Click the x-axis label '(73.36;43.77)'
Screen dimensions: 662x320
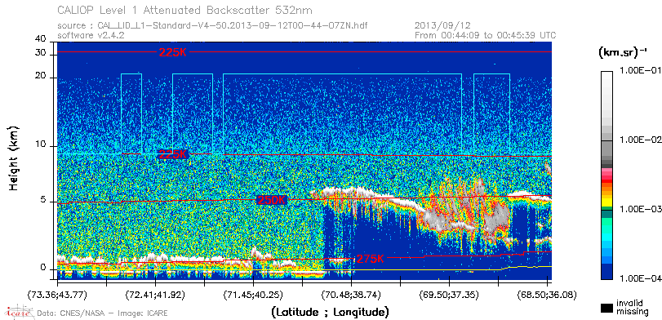pos(57,294)
